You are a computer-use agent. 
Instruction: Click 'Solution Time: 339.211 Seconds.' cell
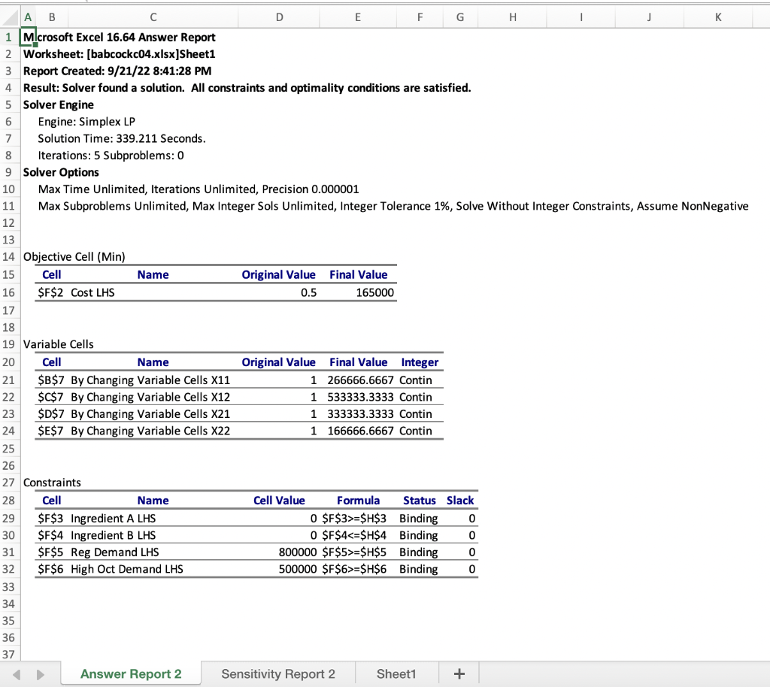pos(122,138)
